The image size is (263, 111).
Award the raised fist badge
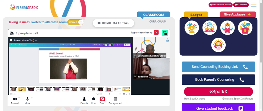(x=210, y=28)
